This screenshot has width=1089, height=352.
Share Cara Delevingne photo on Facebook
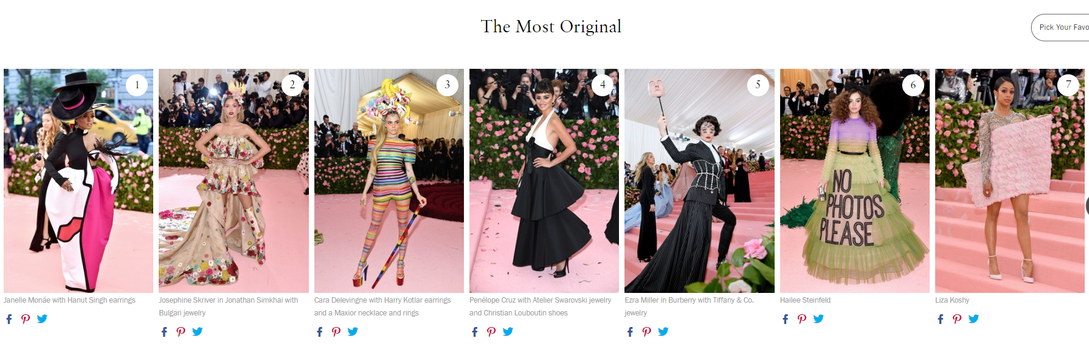(x=320, y=331)
